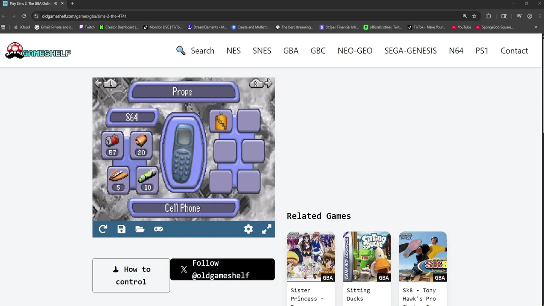The image size is (544, 306).
Task: Click the inventory item with count 10
Action: click(147, 179)
